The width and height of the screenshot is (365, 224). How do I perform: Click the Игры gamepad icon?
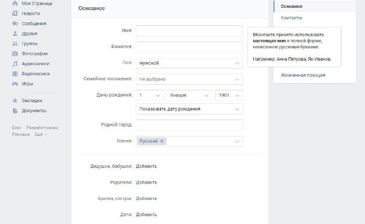click(x=15, y=84)
